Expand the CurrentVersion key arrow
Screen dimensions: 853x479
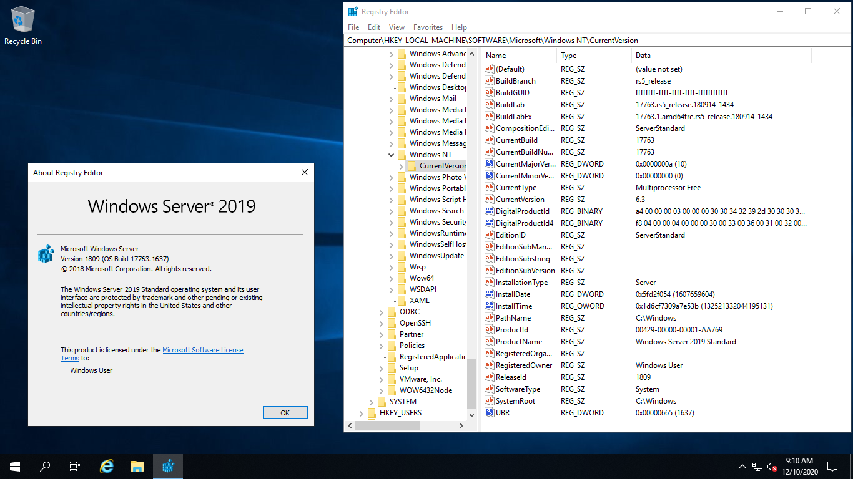tap(402, 166)
